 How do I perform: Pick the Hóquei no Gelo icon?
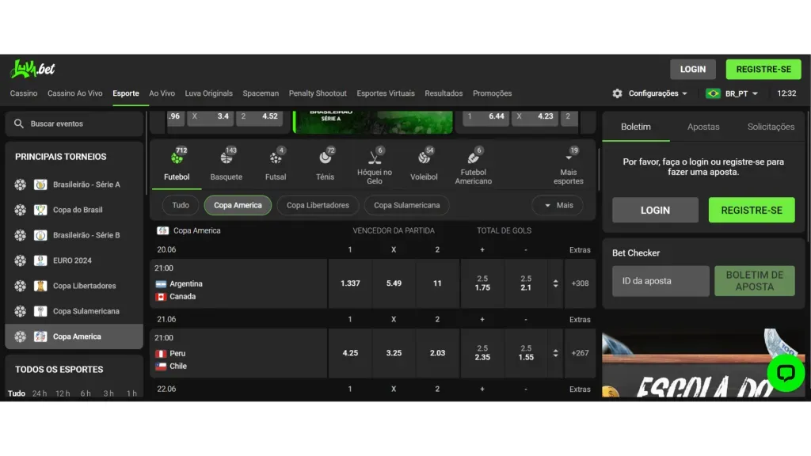pyautogui.click(x=375, y=165)
